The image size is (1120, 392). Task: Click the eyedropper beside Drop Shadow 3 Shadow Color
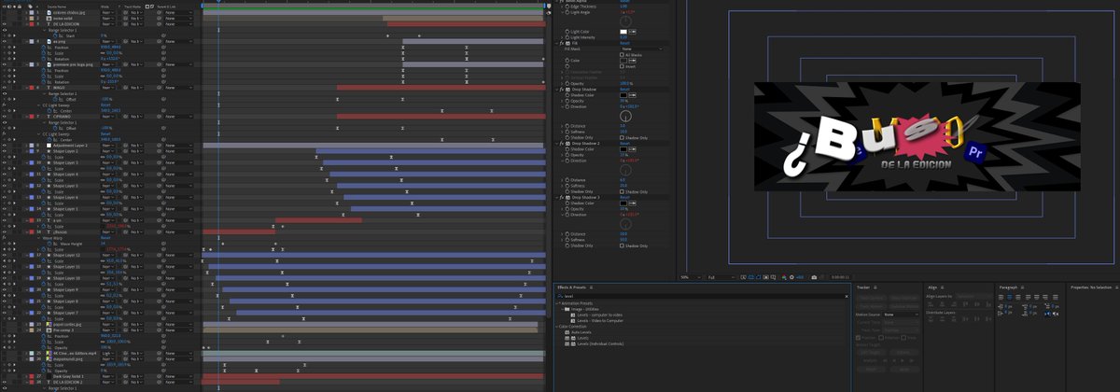coord(633,203)
